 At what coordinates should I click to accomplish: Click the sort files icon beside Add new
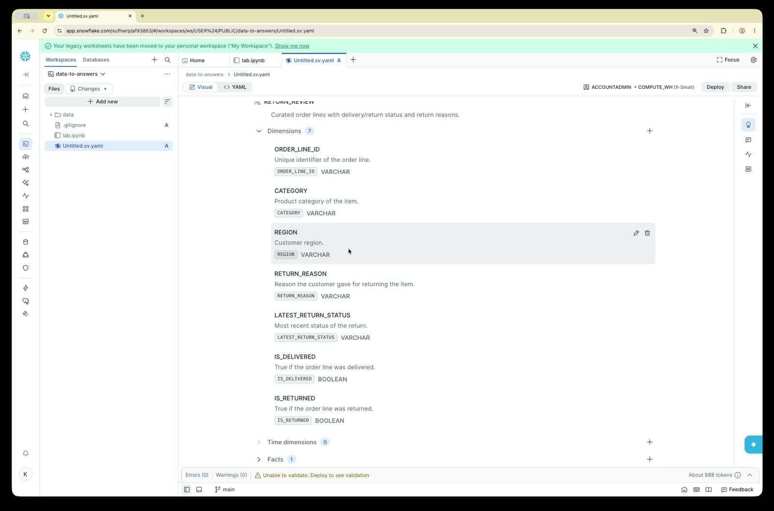click(x=167, y=102)
